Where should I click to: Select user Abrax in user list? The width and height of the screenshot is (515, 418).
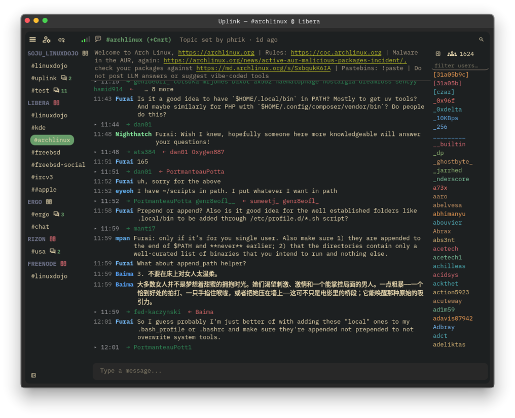click(442, 231)
